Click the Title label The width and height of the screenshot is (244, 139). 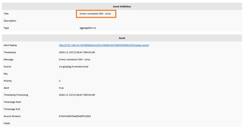coord(6,14)
